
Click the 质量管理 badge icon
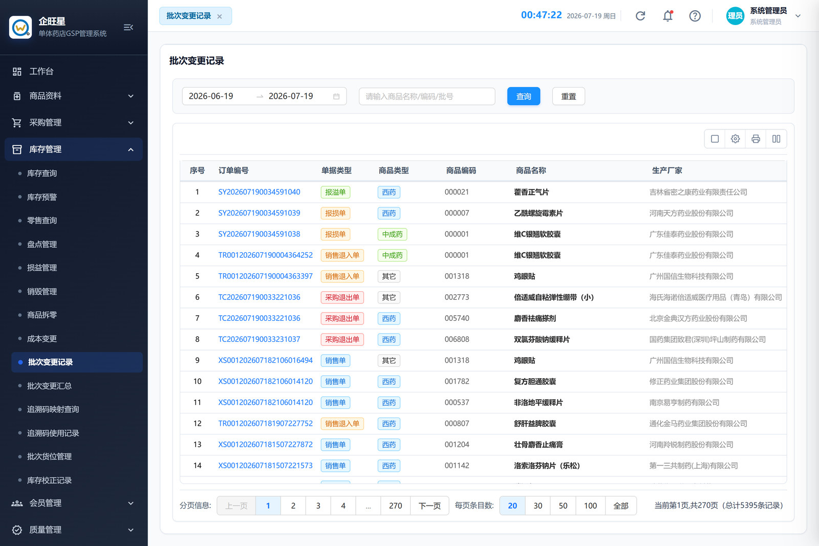pos(17,530)
